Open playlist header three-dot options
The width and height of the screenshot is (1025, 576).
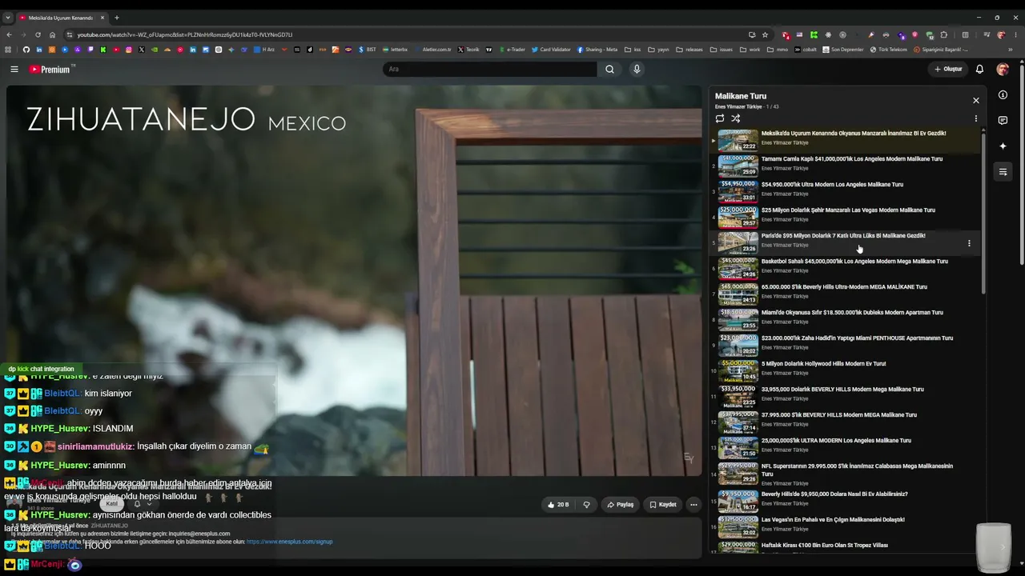[975, 118]
